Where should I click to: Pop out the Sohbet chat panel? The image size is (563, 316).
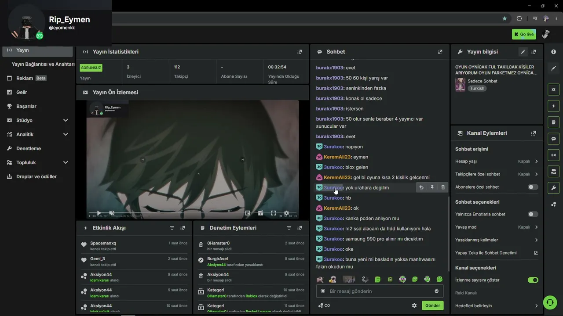440,52
